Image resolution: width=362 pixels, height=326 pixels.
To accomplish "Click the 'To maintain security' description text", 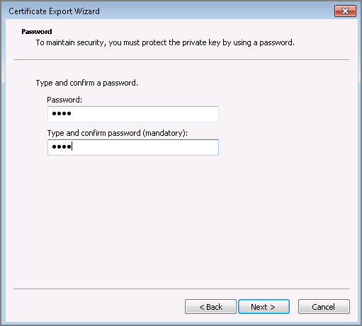I will (165, 42).
